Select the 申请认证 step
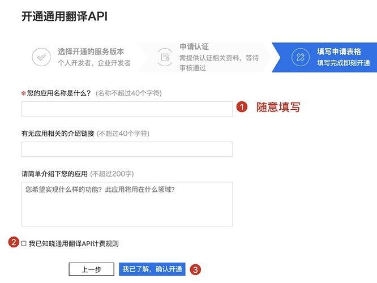Viewport: 377px width, 283px height. 205,57
